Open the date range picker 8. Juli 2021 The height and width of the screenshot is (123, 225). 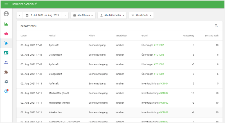click(x=42, y=15)
